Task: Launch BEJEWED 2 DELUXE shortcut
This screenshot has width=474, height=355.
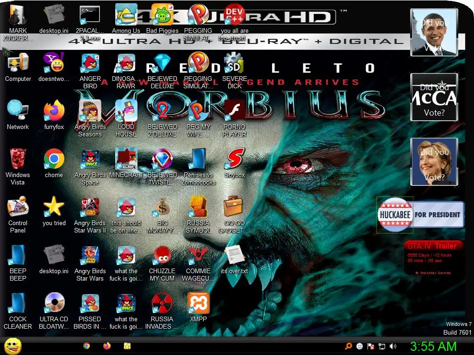Action: click(x=162, y=119)
